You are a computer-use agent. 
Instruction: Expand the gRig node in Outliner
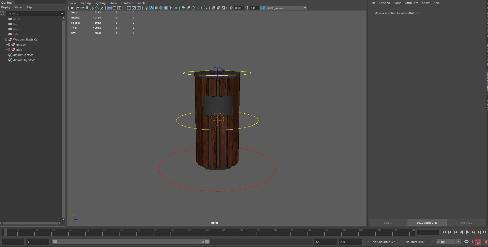(9, 50)
